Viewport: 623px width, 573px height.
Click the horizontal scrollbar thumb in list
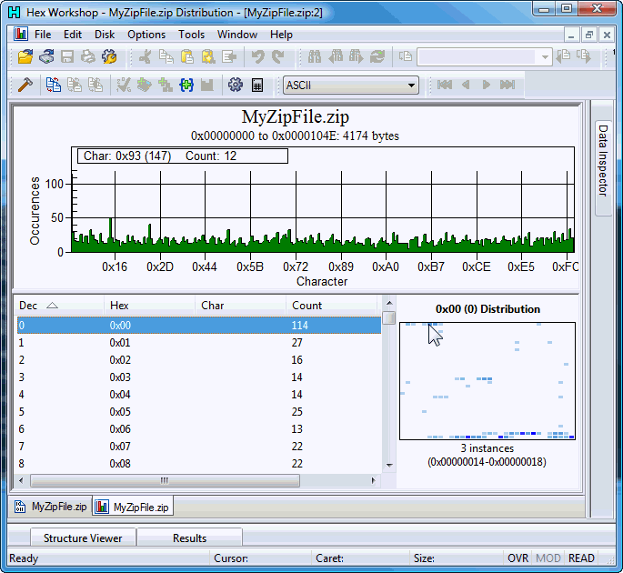coord(165,480)
